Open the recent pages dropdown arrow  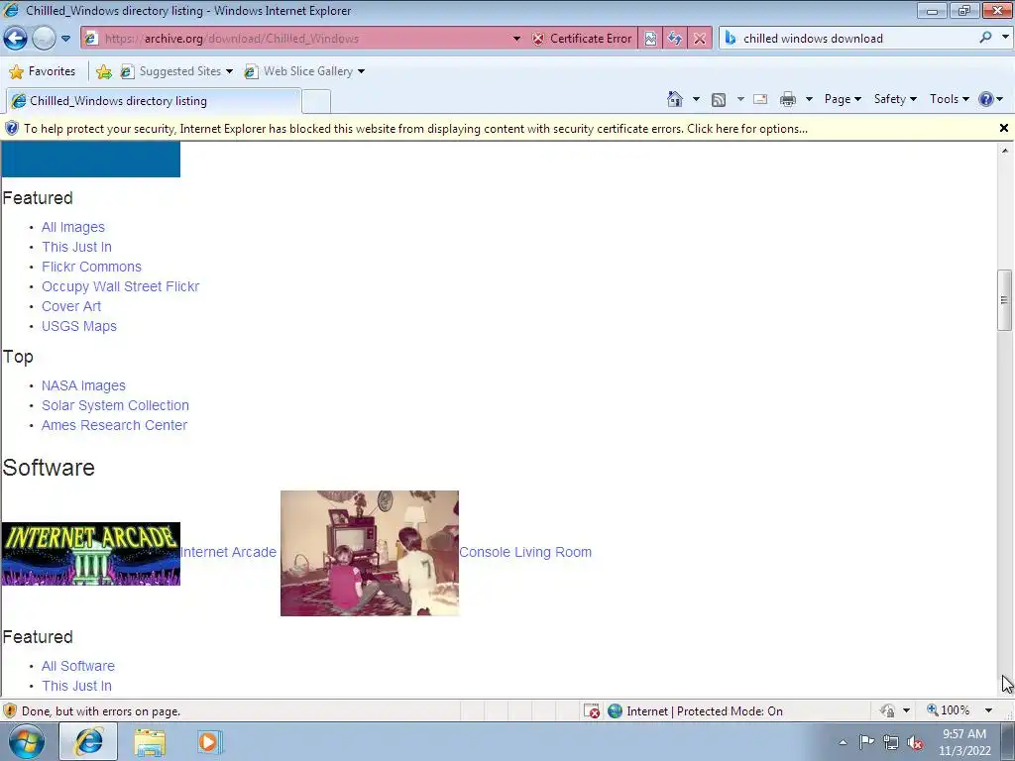pos(65,39)
